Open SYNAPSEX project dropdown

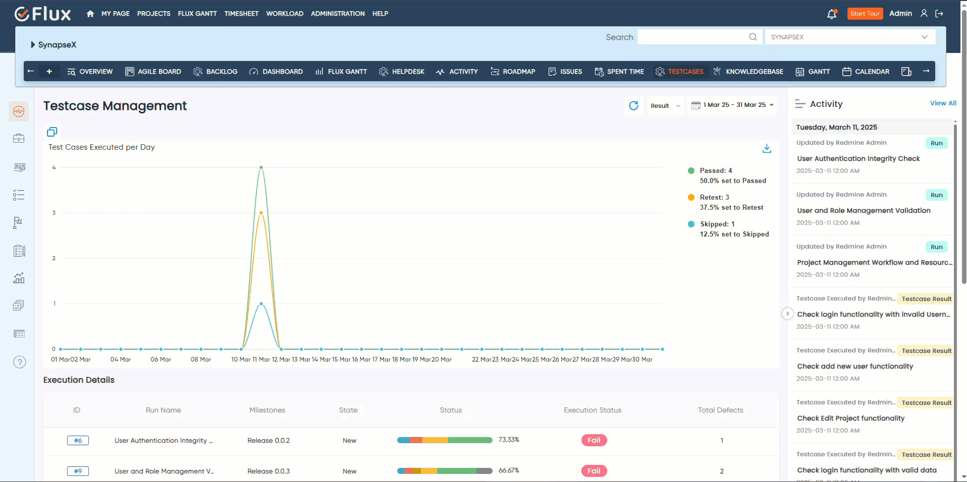pos(850,37)
